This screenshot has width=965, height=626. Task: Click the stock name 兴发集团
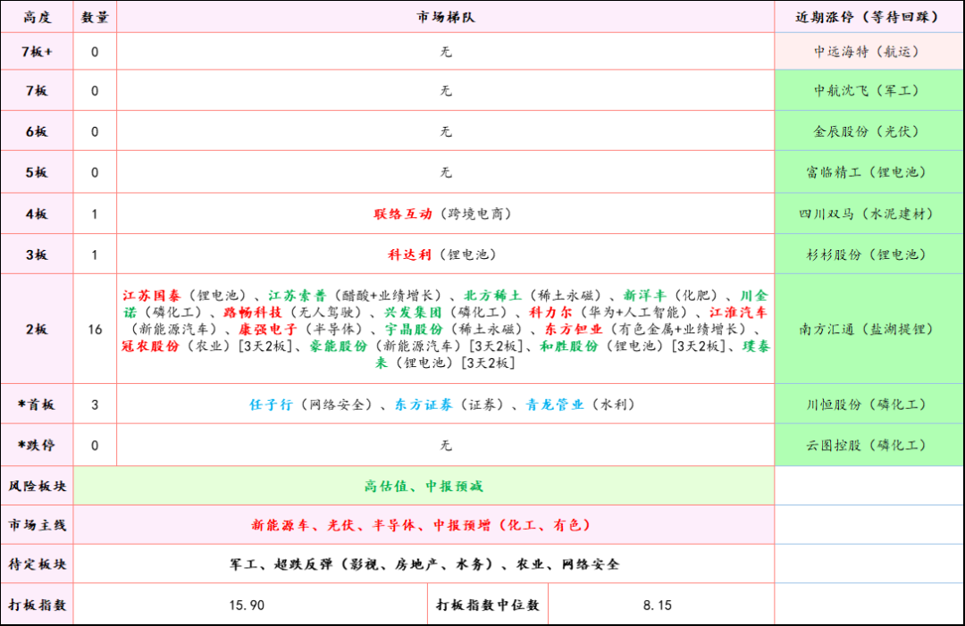(413, 313)
